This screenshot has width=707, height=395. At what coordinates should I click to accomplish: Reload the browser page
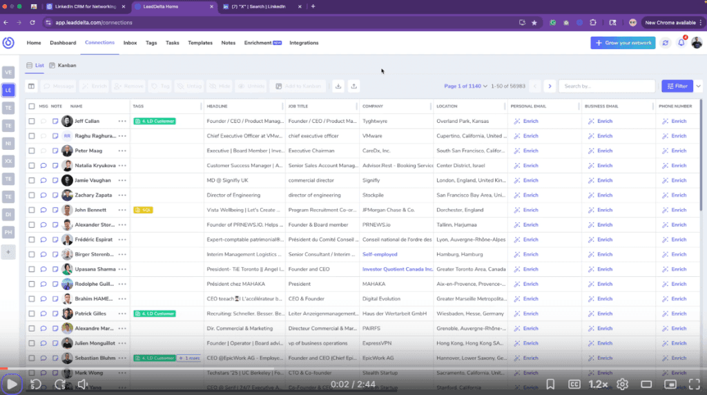point(32,23)
